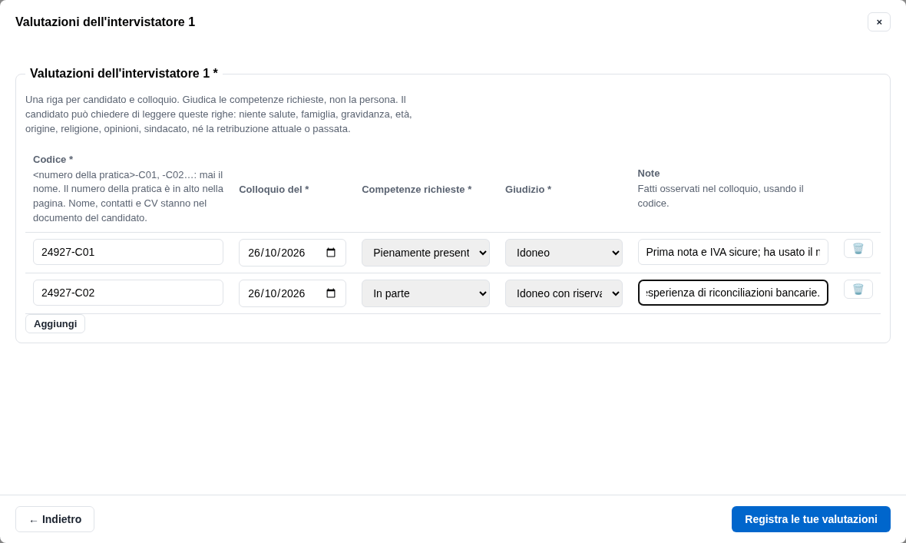
Task: Click the Competenze richieste column header
Action: tap(417, 190)
